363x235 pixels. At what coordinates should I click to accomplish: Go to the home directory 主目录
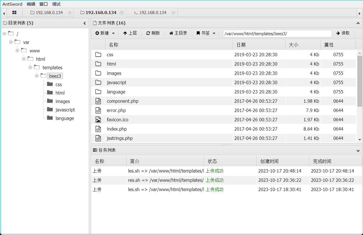pyautogui.click(x=178, y=33)
